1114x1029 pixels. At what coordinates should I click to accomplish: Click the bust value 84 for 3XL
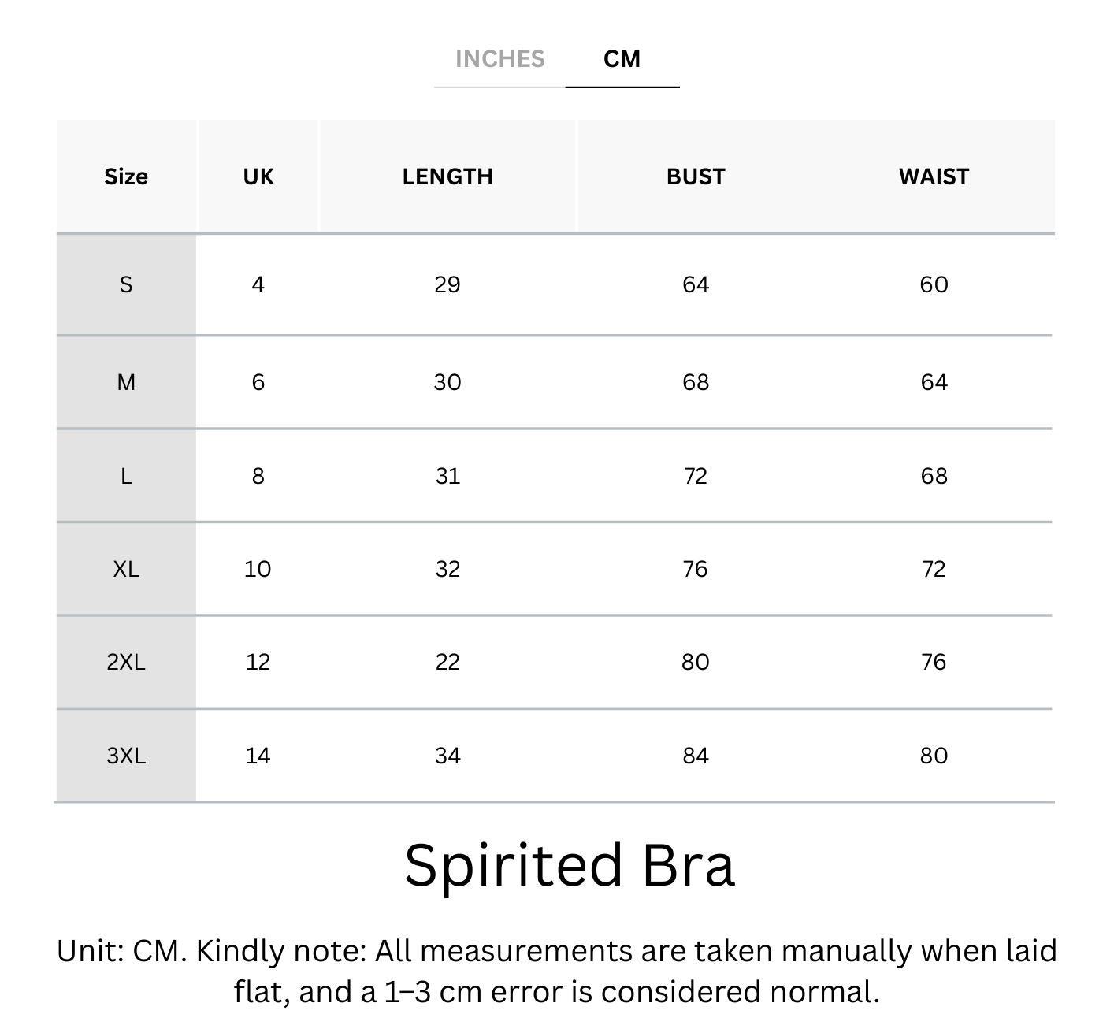click(x=696, y=756)
